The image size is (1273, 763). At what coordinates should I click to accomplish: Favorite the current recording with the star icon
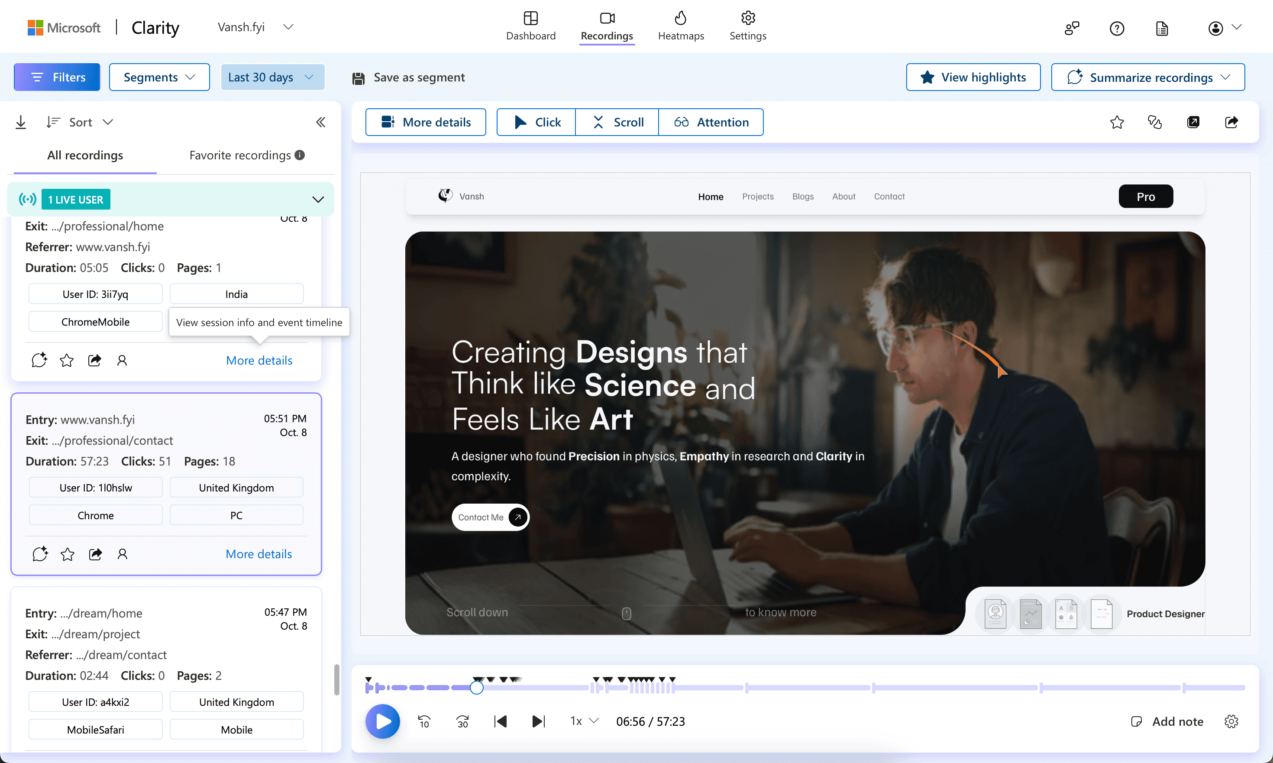click(1117, 123)
